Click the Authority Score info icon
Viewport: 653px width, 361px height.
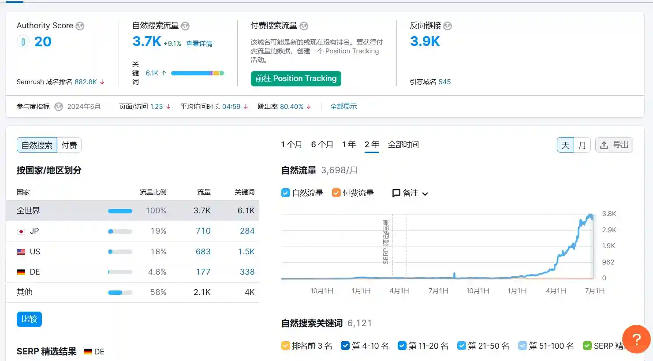(x=79, y=26)
